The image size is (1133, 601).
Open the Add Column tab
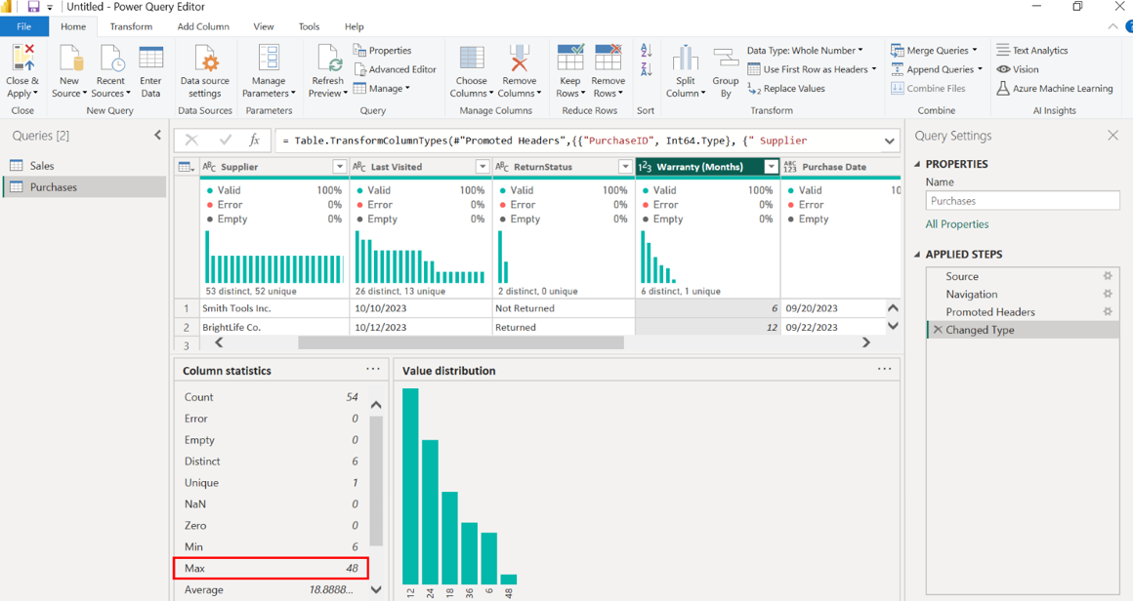(x=203, y=26)
